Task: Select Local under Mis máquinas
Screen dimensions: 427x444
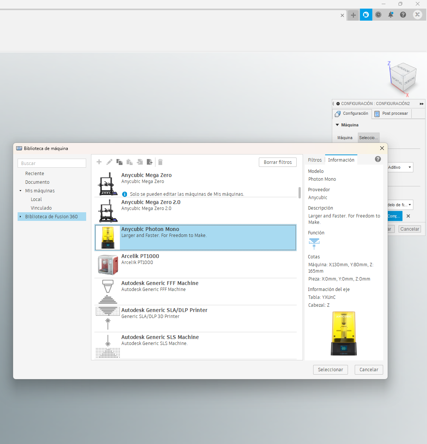Action: 36,199
